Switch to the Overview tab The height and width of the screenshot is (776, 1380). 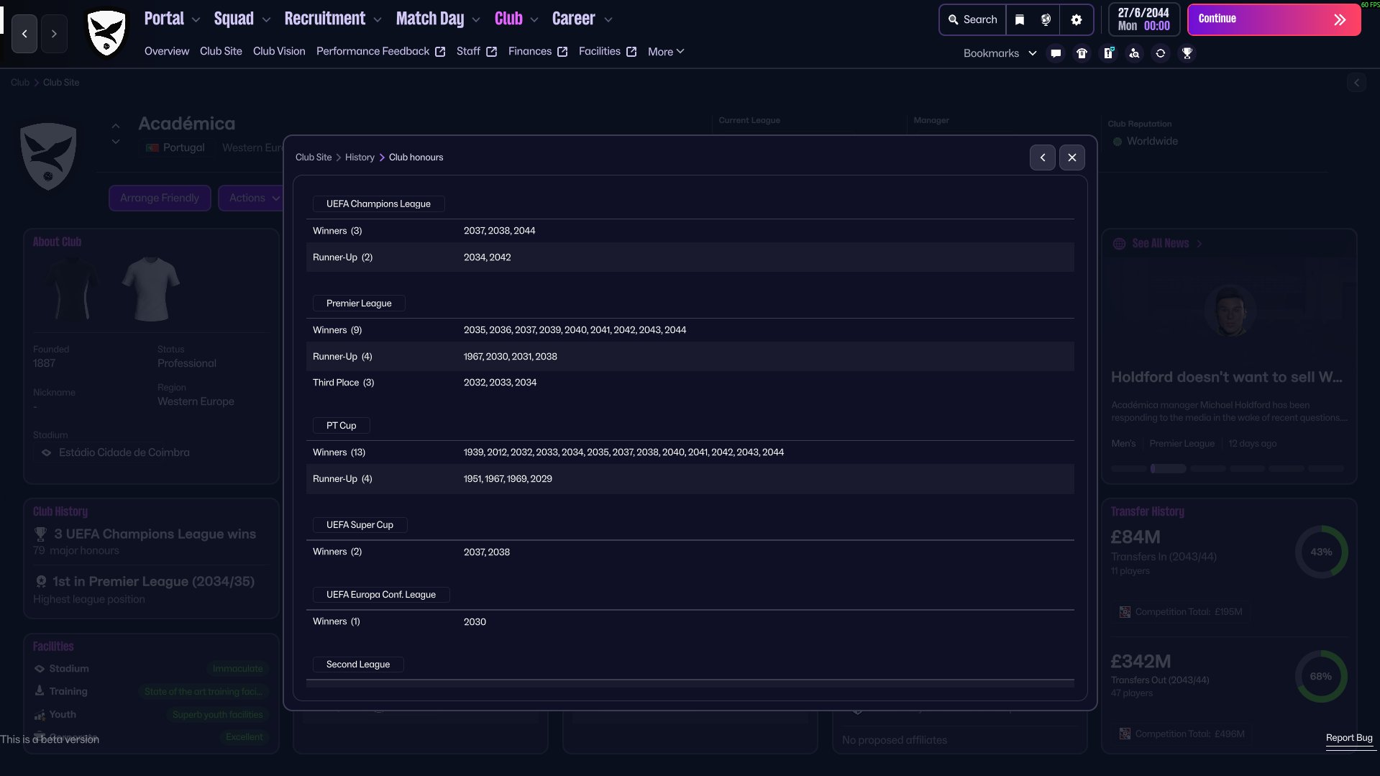tap(167, 51)
